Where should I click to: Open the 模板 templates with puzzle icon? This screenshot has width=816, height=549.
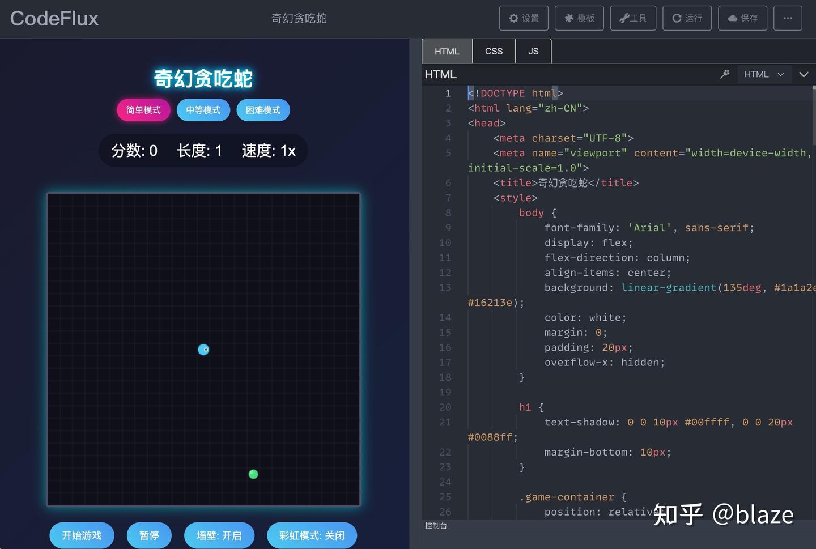pyautogui.click(x=579, y=18)
